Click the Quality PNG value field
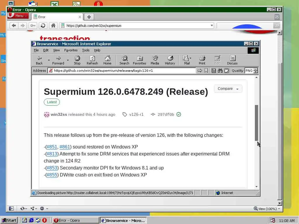Screen dimensions: 299x224 [x=249, y=71]
